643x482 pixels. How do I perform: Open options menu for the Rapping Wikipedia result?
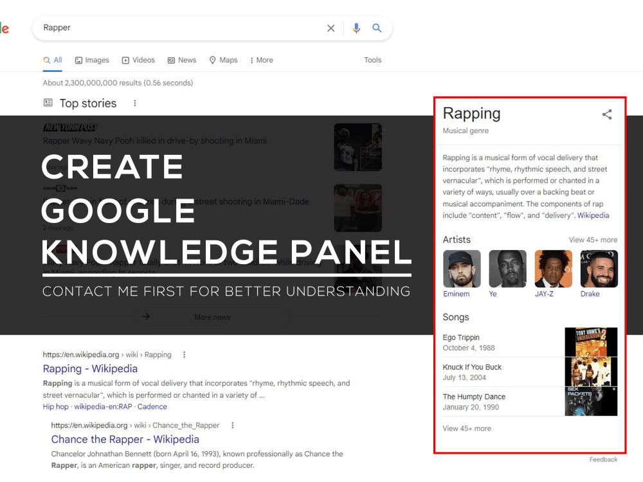(x=184, y=355)
